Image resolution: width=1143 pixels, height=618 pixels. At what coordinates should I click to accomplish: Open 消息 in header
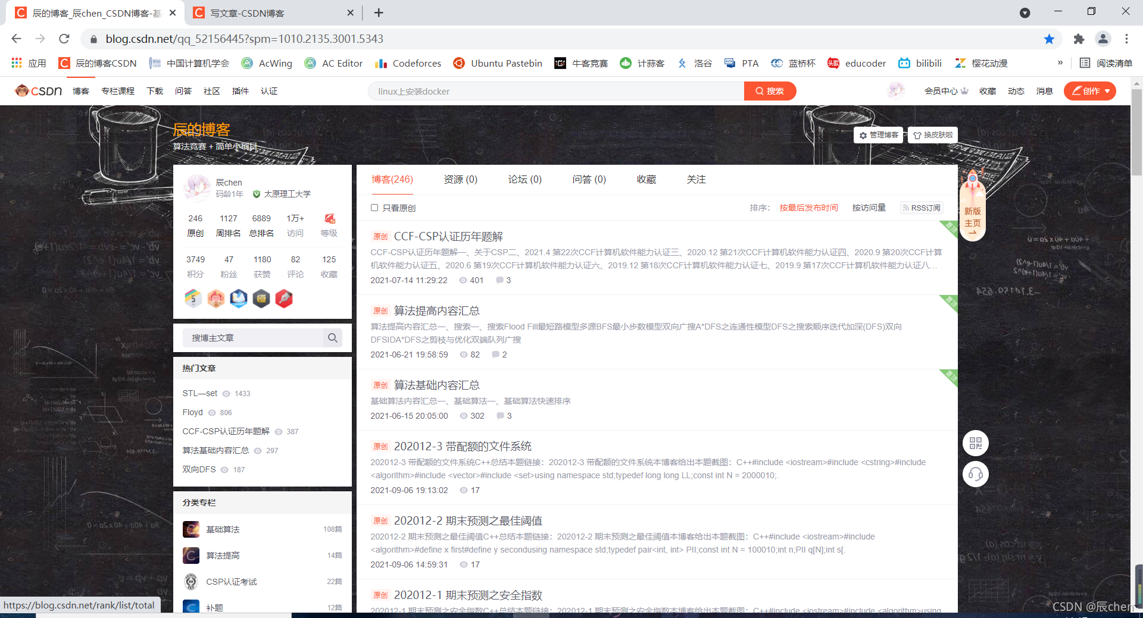(x=1045, y=91)
